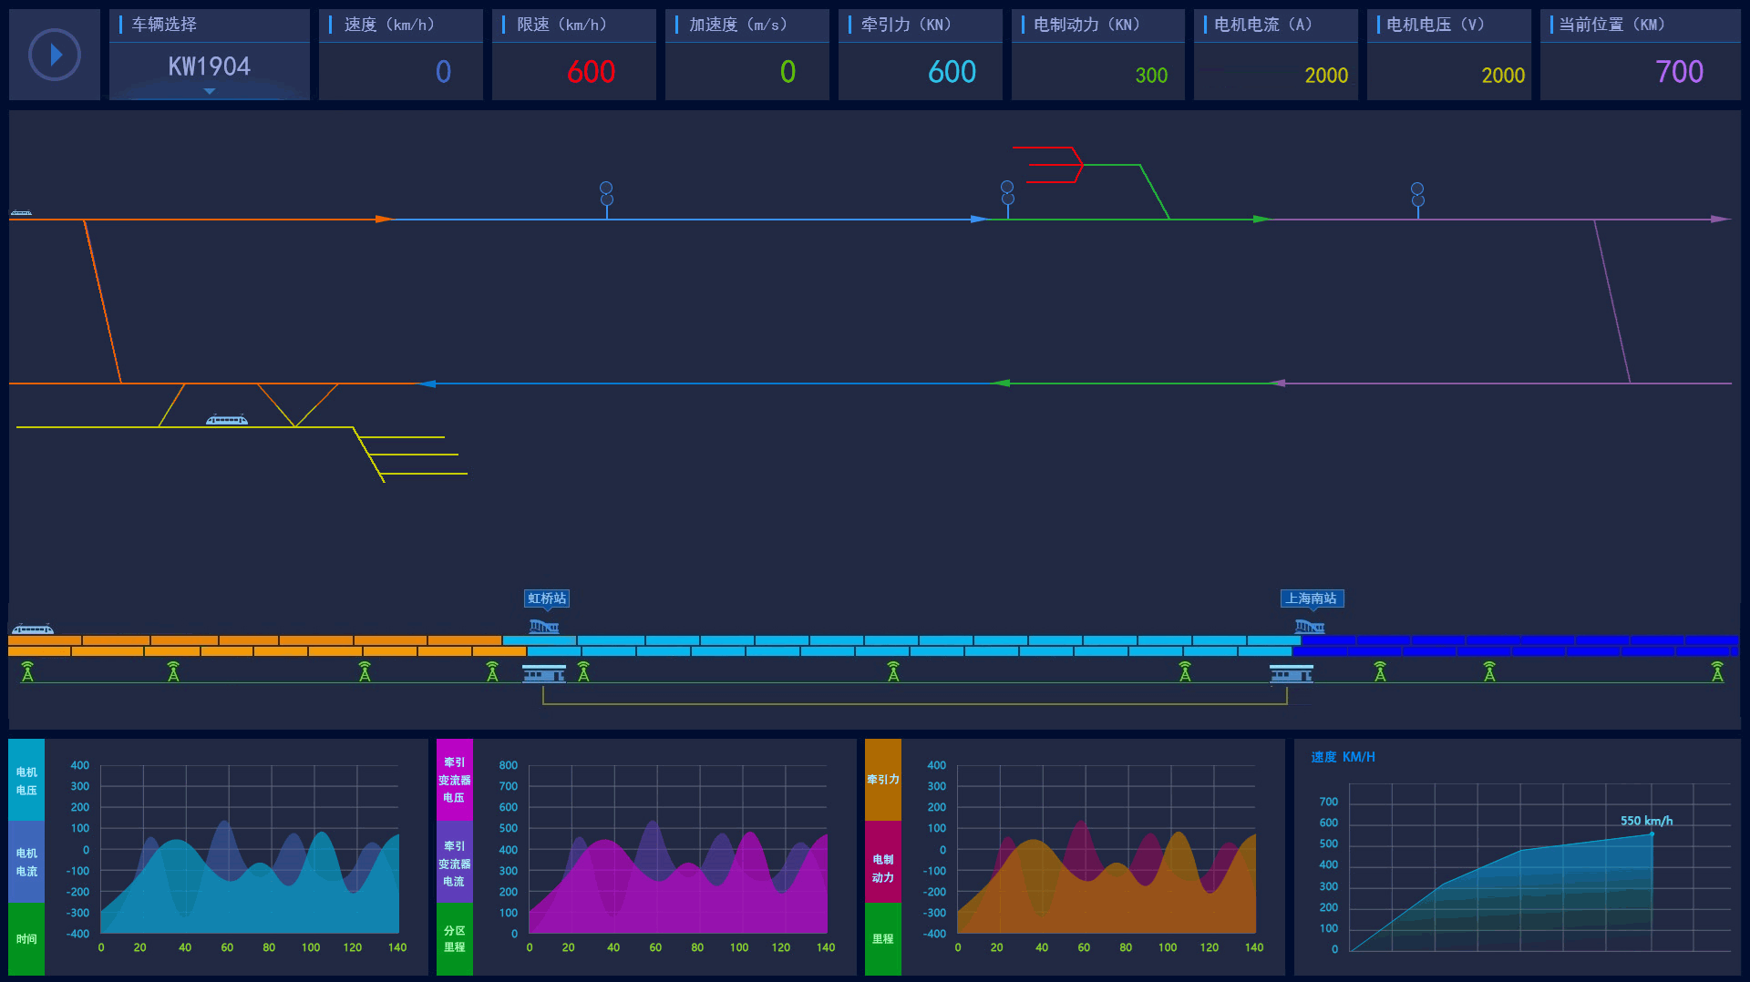
Task: Click the play button in top-left corner
Action: tap(55, 55)
